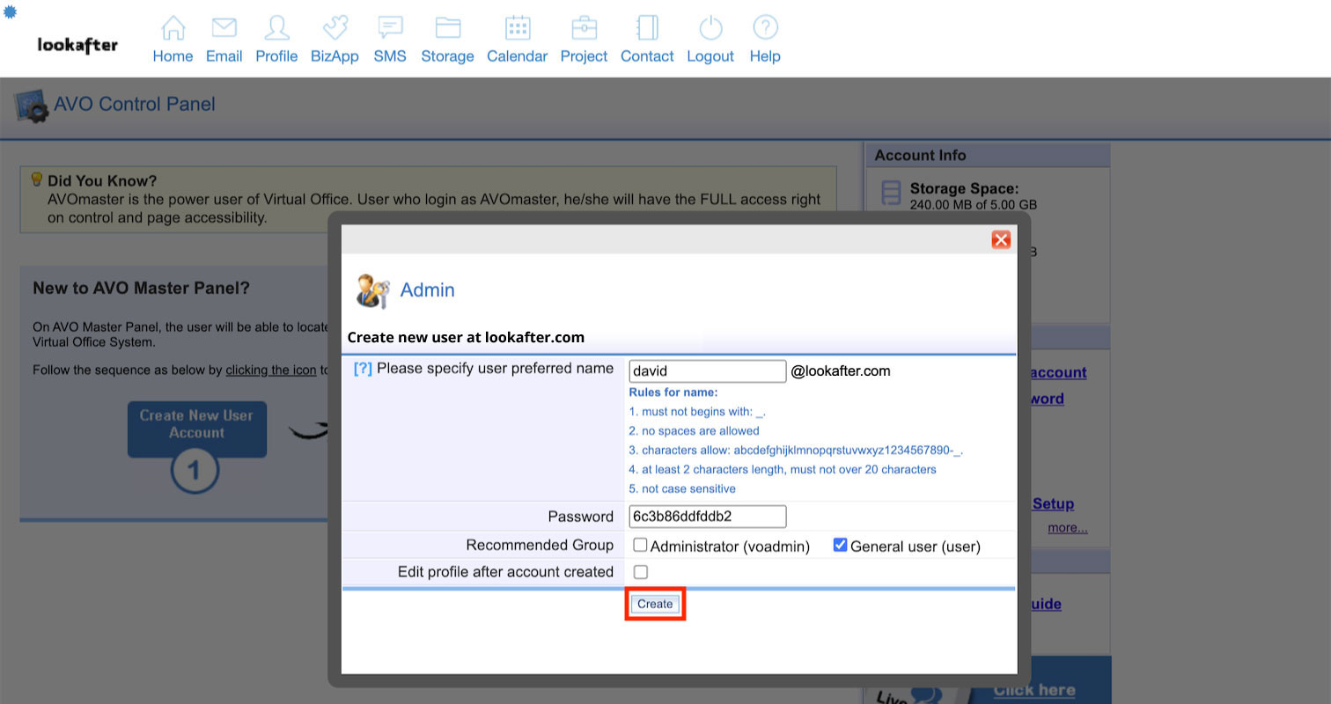The height and width of the screenshot is (704, 1331).
Task: Open the Storage folder icon
Action: [447, 29]
